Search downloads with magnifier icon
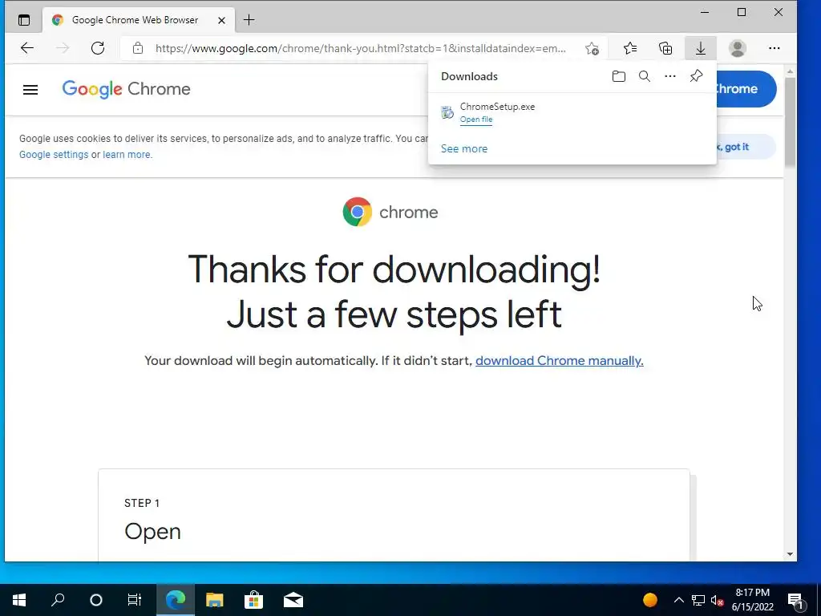This screenshot has width=821, height=616. [x=645, y=76]
